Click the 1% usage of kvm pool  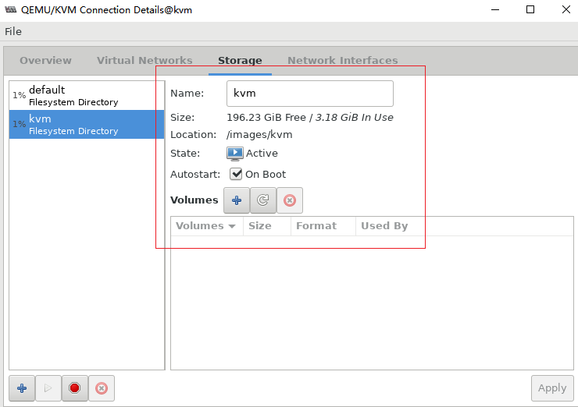click(20, 124)
